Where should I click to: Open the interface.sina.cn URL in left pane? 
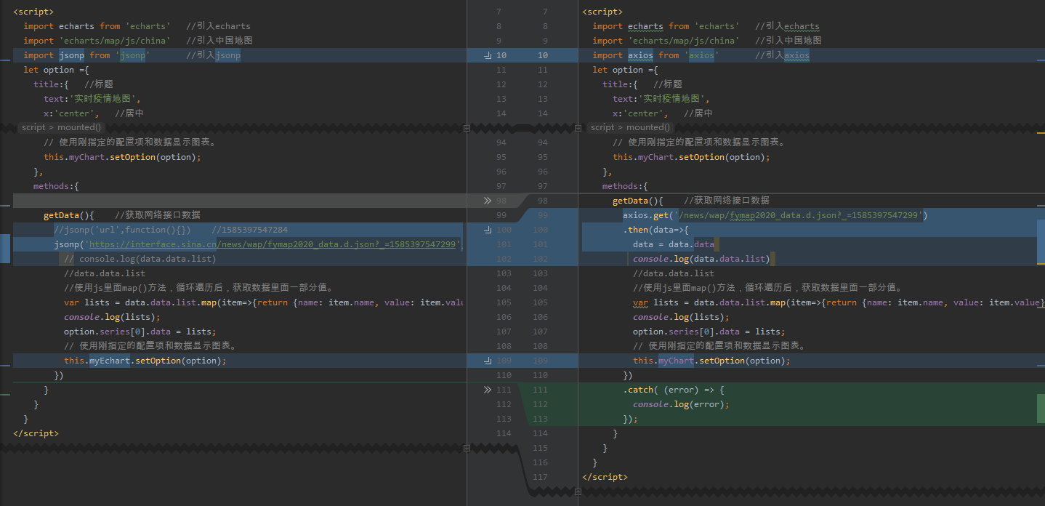coord(273,244)
